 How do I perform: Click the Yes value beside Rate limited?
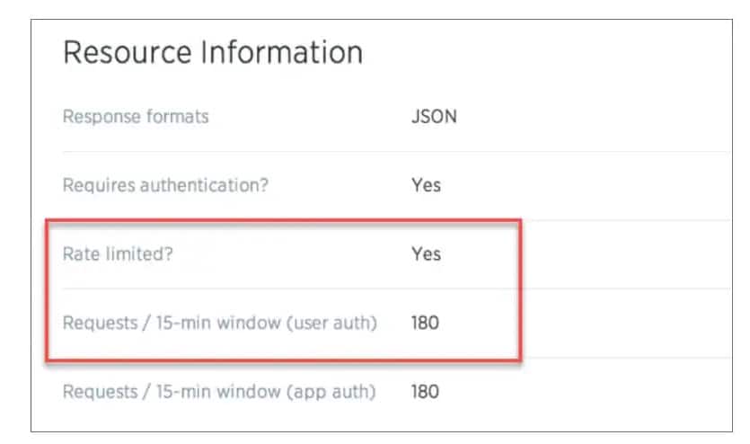pyautogui.click(x=426, y=253)
